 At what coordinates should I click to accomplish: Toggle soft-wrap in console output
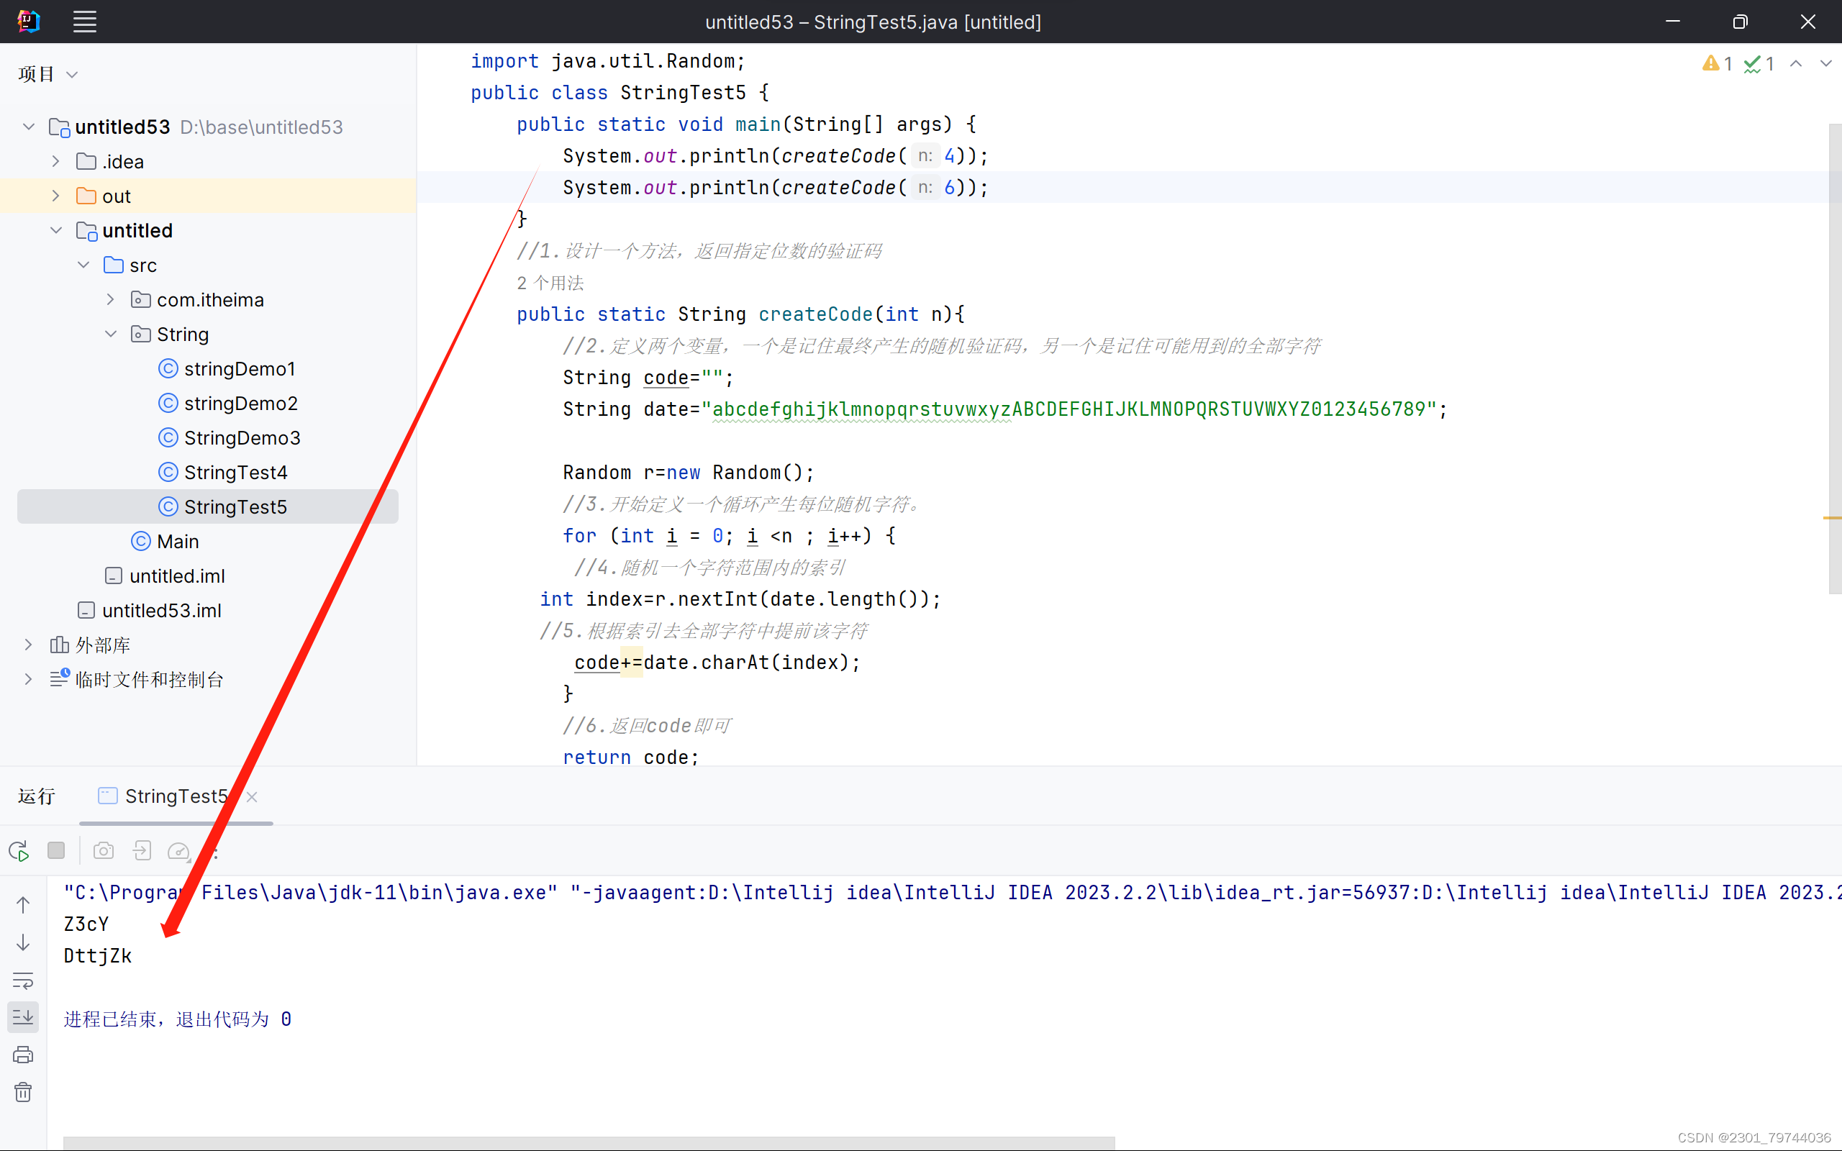(x=23, y=981)
